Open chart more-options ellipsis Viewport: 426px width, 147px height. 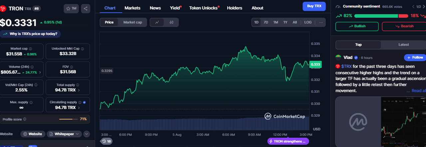click(x=321, y=22)
